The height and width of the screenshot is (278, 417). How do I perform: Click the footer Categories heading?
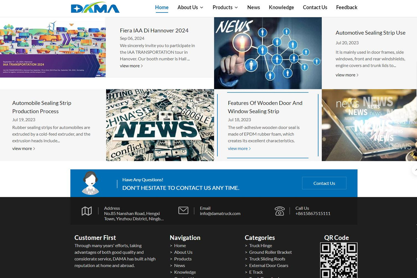click(x=260, y=238)
